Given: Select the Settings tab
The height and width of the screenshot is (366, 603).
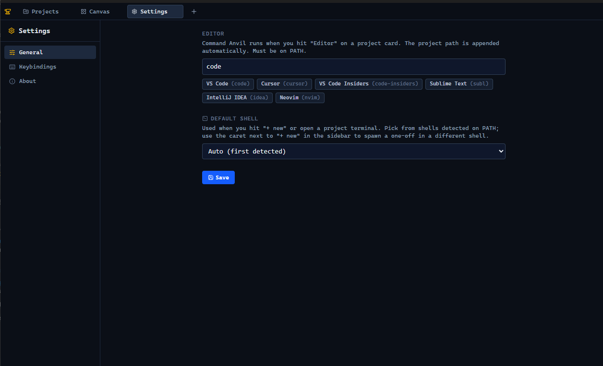Looking at the screenshot, I should click(x=155, y=12).
